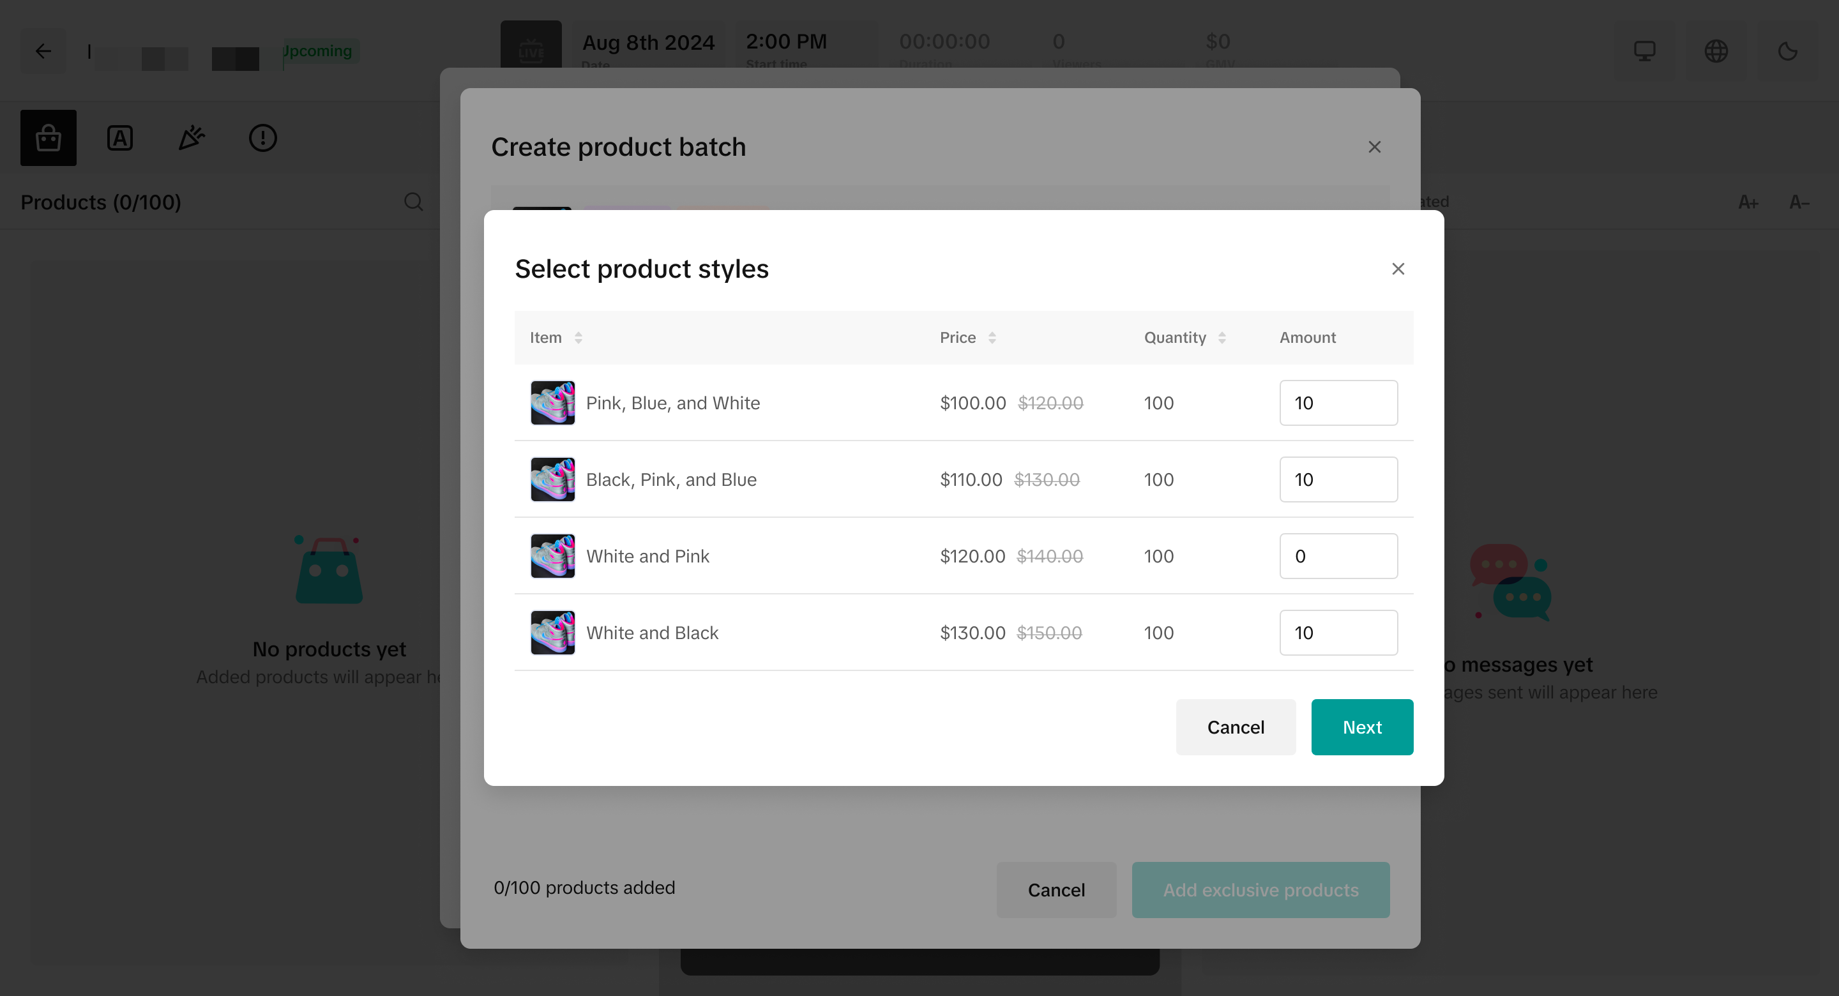Sort table by Quantity column
This screenshot has width=1839, height=996.
[1222, 338]
